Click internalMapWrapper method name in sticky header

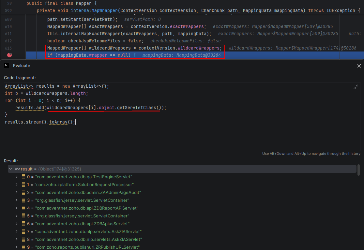pyautogui.click(x=94, y=10)
